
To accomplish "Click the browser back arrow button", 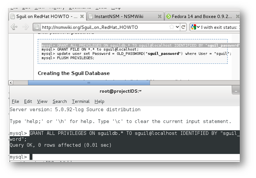I will coord(14,27).
